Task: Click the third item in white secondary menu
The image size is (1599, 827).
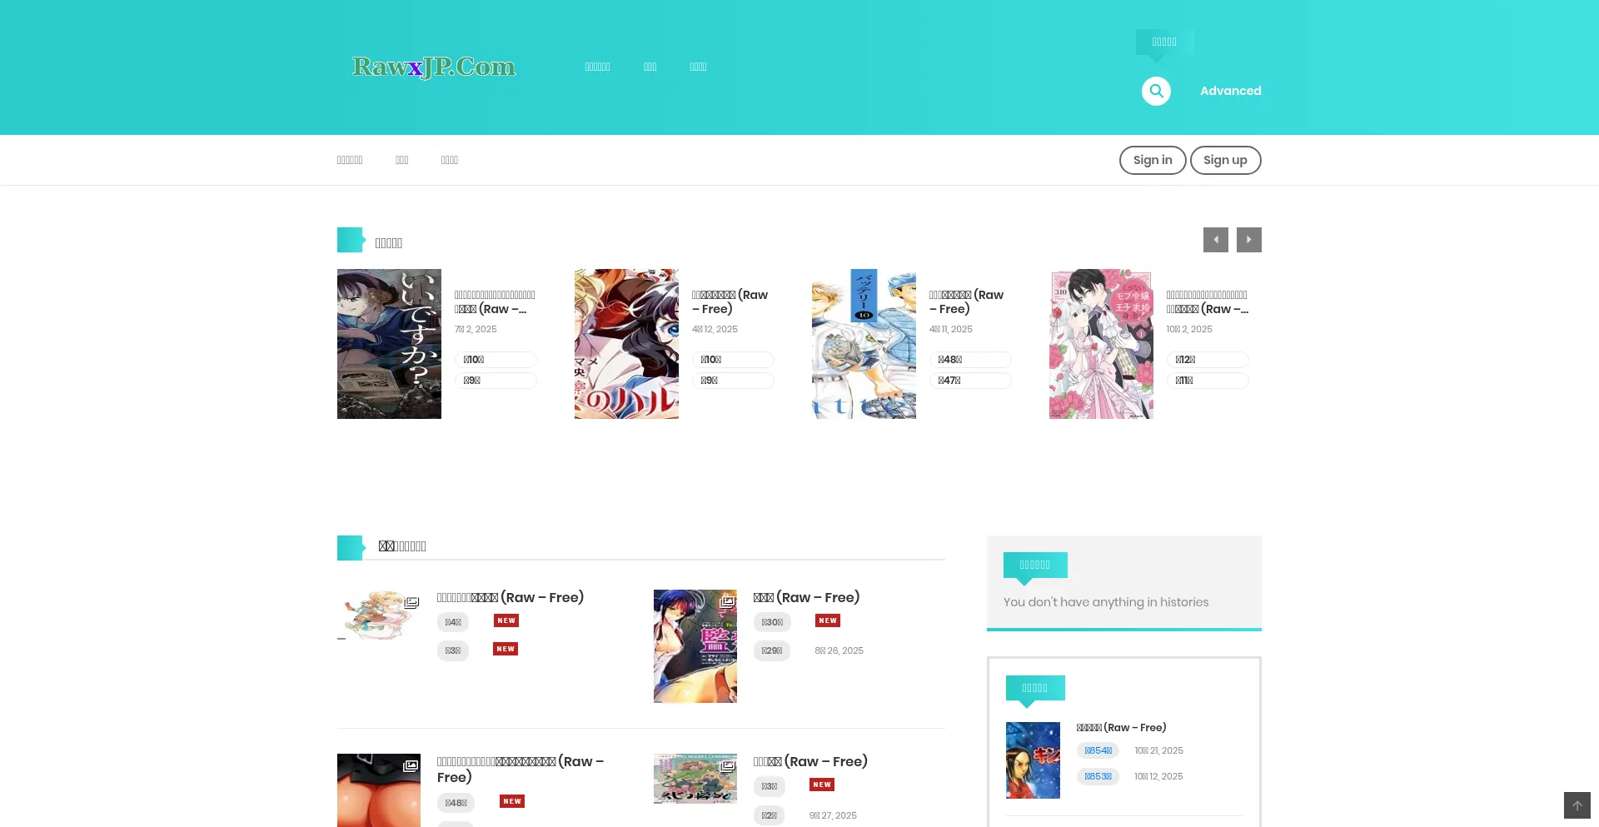Action: 450,160
